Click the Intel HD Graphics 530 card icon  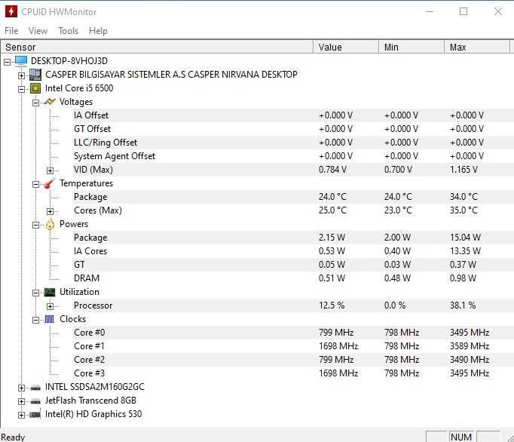click(x=35, y=414)
